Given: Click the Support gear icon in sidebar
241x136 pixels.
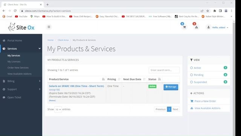Looking at the screenshot, I should [x=4, y=89].
